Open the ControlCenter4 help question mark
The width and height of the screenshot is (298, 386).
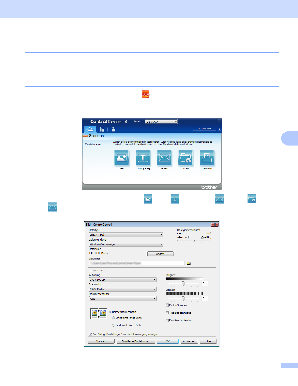point(219,129)
